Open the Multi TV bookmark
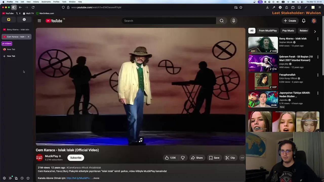Image resolution: width=324 pixels, height=182 pixels. 28,13
